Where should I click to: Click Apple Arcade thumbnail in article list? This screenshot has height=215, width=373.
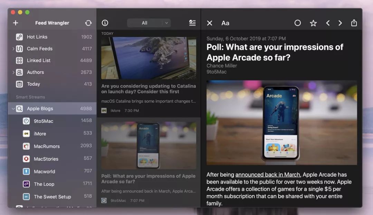149,145
